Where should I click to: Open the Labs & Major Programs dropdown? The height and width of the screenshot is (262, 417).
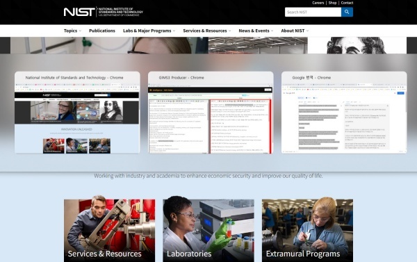tap(149, 31)
